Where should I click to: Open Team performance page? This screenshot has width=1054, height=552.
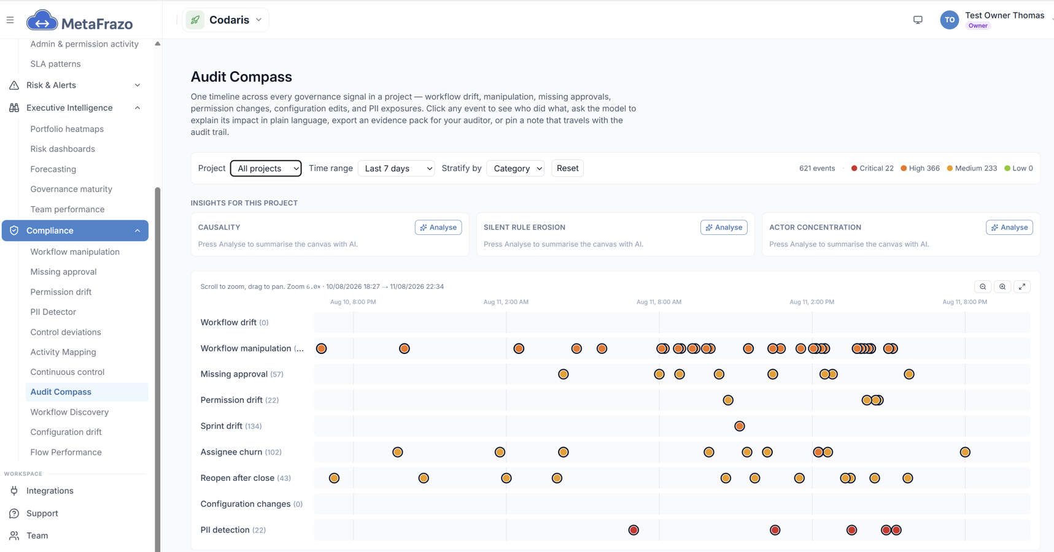pyautogui.click(x=68, y=209)
